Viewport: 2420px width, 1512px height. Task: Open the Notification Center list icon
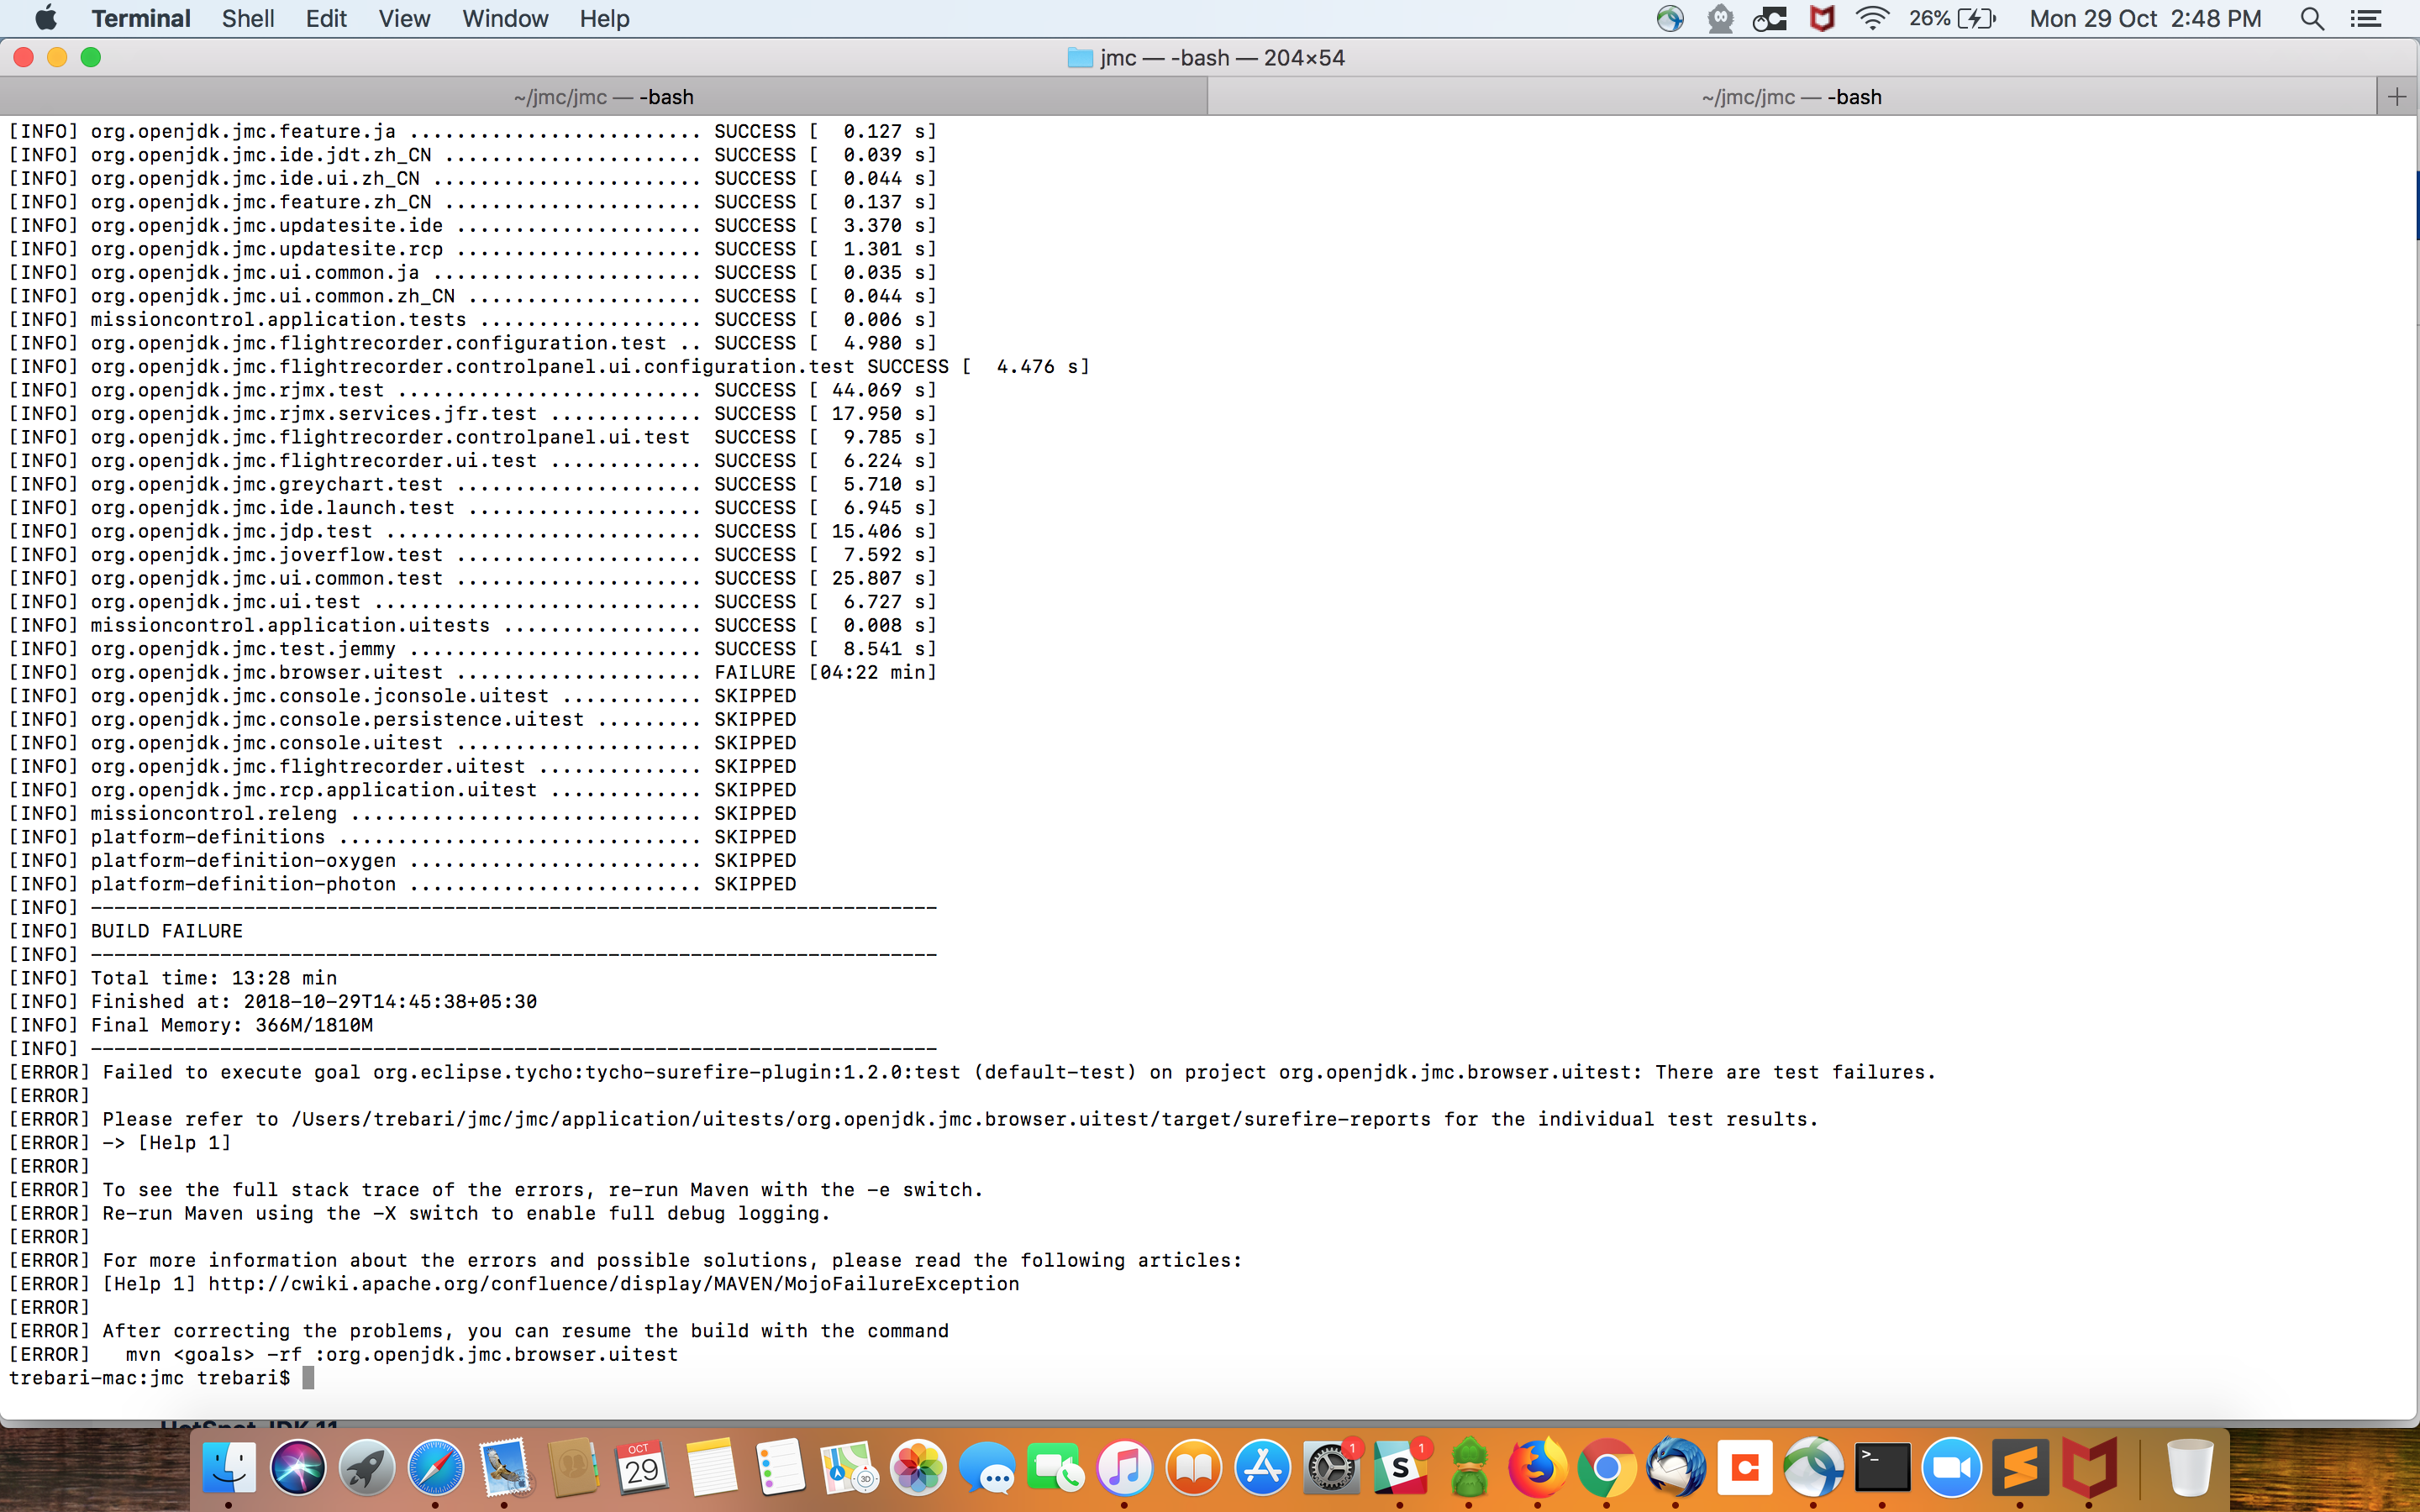(x=2365, y=19)
